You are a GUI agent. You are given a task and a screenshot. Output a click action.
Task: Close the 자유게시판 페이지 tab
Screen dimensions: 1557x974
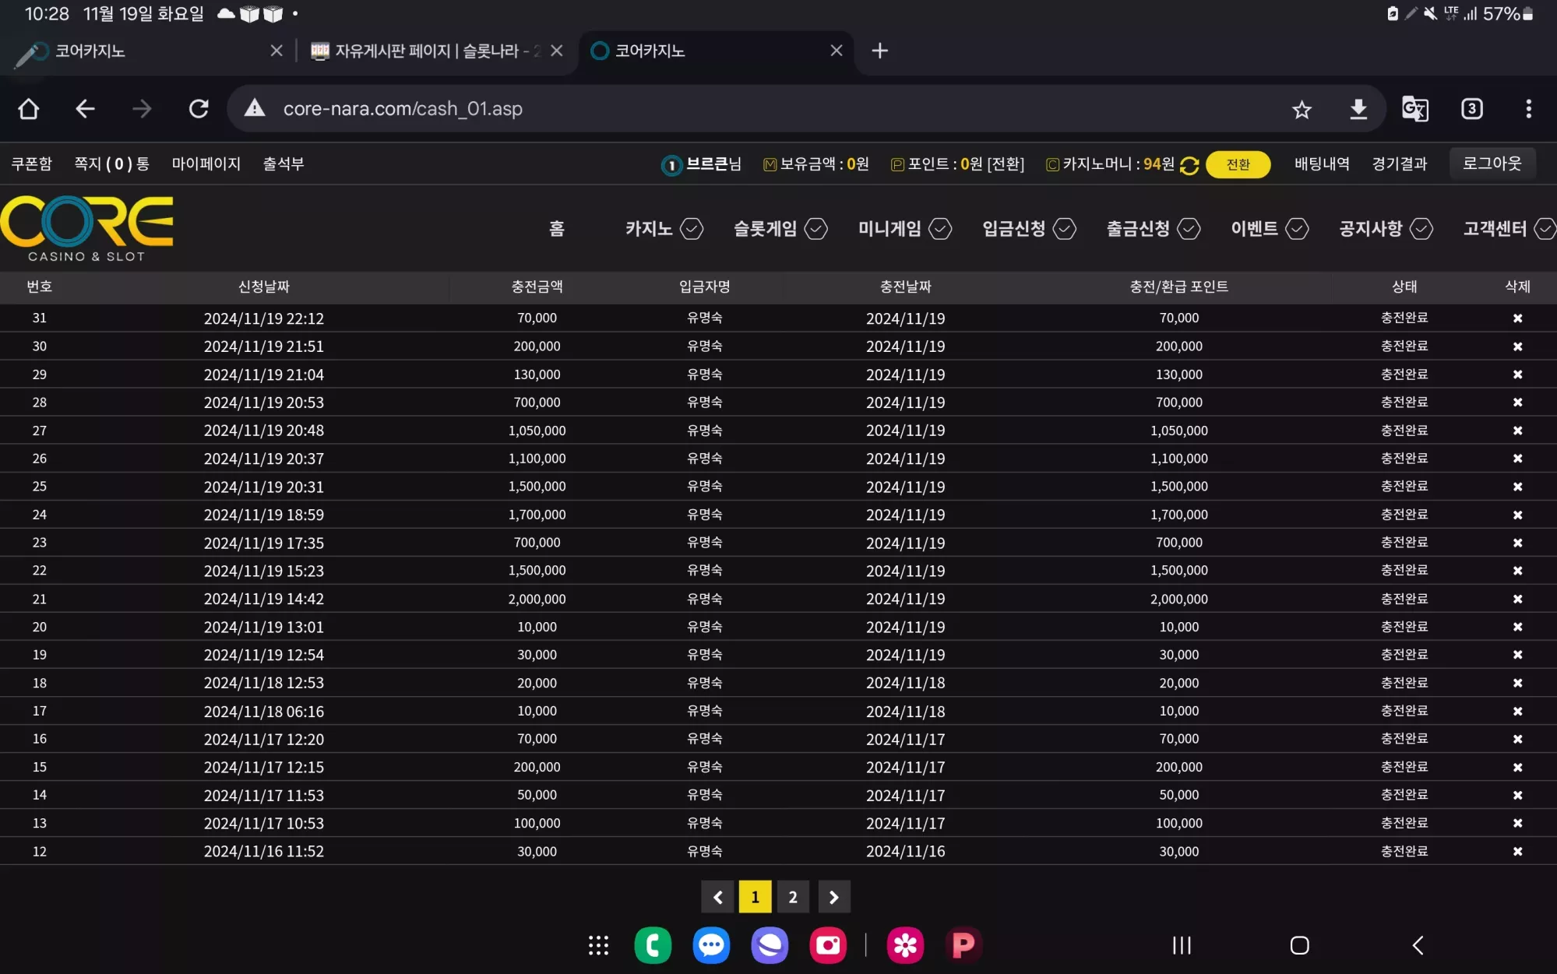(556, 51)
